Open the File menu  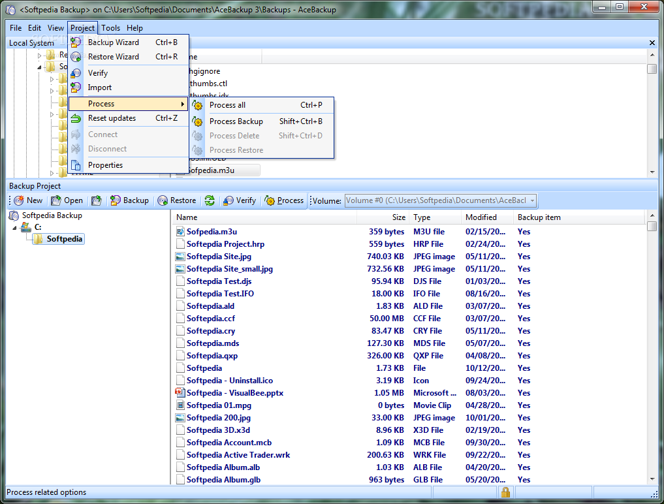point(16,28)
